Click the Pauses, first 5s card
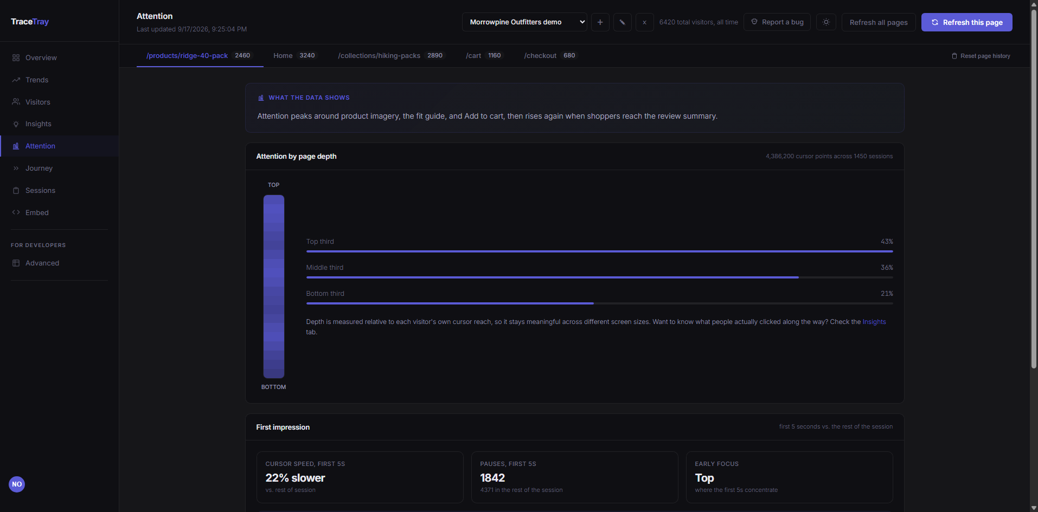 coord(575,477)
